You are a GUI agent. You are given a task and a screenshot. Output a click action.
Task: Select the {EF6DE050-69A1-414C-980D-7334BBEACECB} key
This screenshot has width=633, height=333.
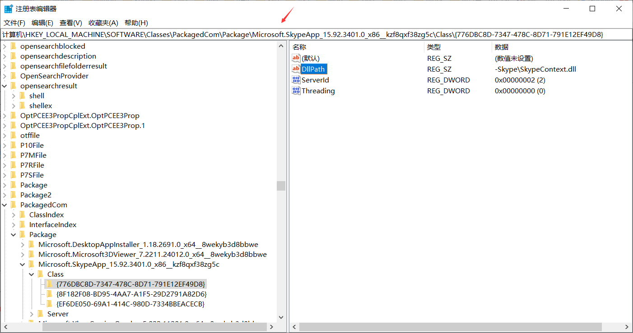point(130,304)
